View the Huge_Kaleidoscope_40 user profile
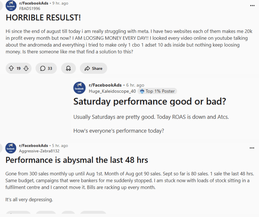This screenshot has height=217, width=259. pos(112,91)
